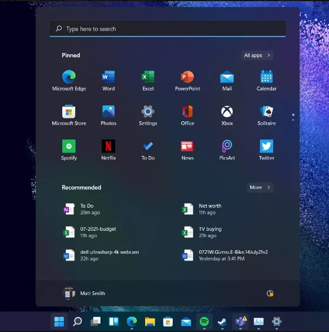Viewport: 329px width, 332px height.
Task: Open the Calendar app
Action: 267,81
